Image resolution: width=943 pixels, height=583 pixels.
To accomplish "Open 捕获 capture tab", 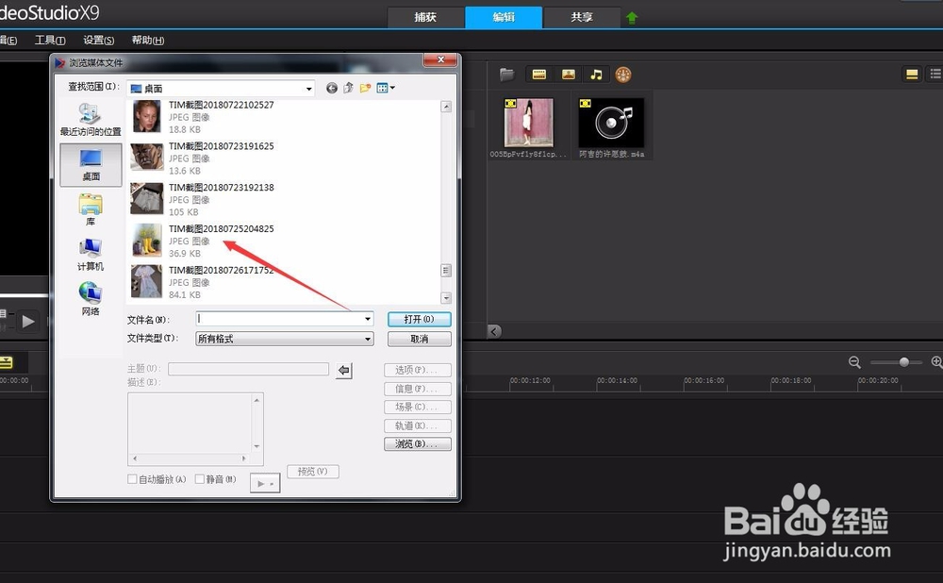I will point(425,17).
